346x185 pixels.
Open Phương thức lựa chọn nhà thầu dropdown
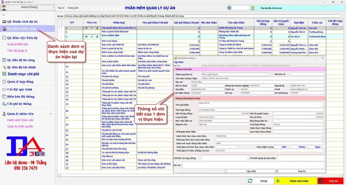pyautogui.click(x=322, y=140)
